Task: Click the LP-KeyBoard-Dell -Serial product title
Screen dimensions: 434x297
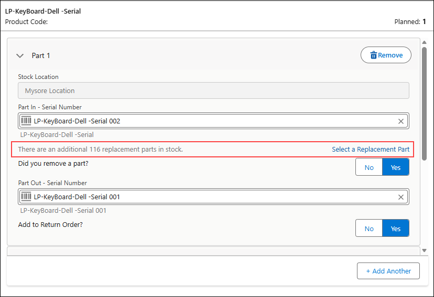Action: [43, 12]
